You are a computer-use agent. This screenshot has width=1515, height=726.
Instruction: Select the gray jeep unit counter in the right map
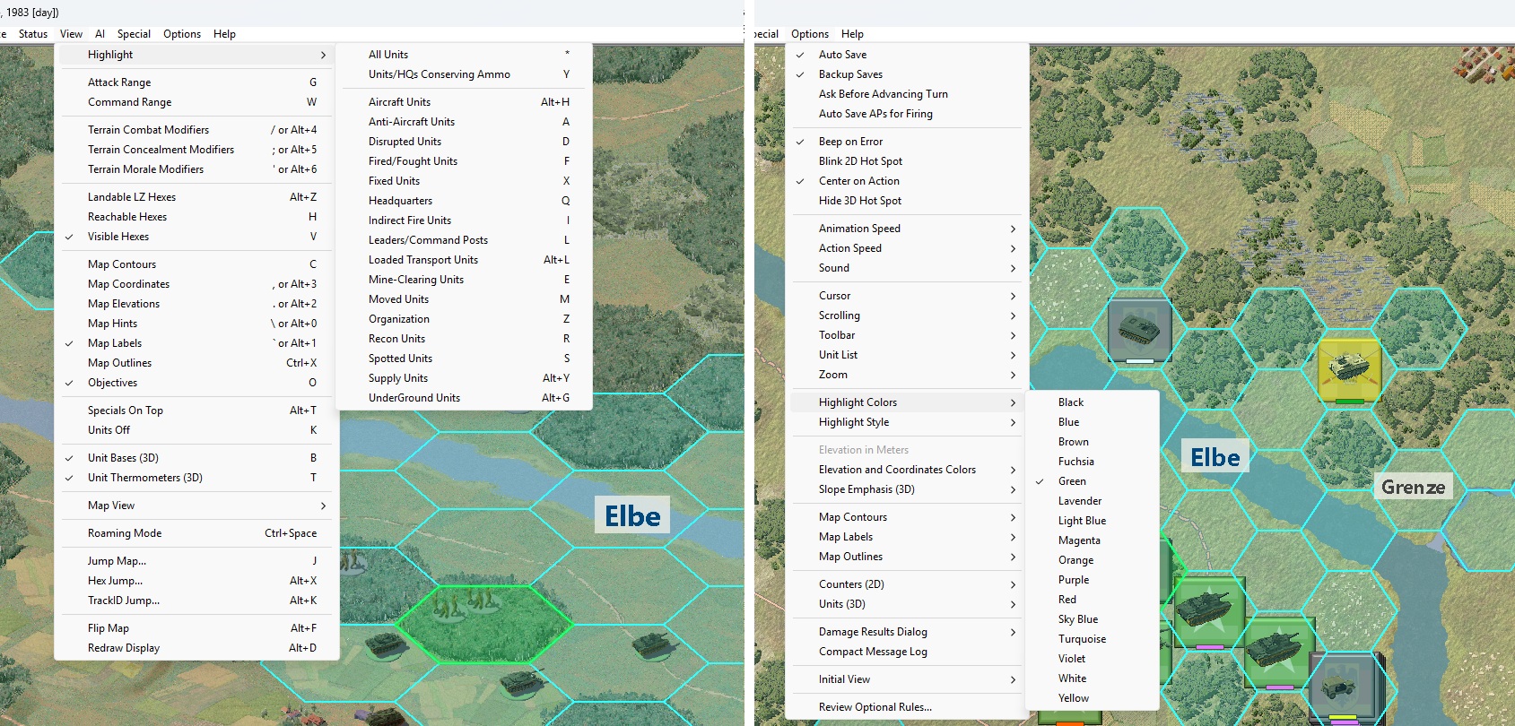point(1343,688)
